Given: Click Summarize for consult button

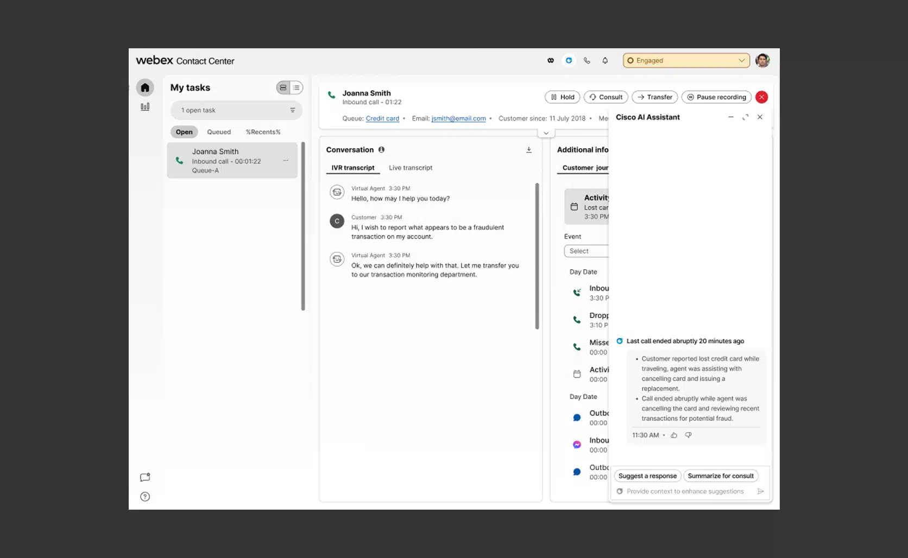Looking at the screenshot, I should click(721, 476).
